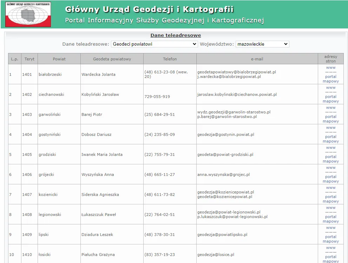Open www link for legionowski powiat

point(331,208)
